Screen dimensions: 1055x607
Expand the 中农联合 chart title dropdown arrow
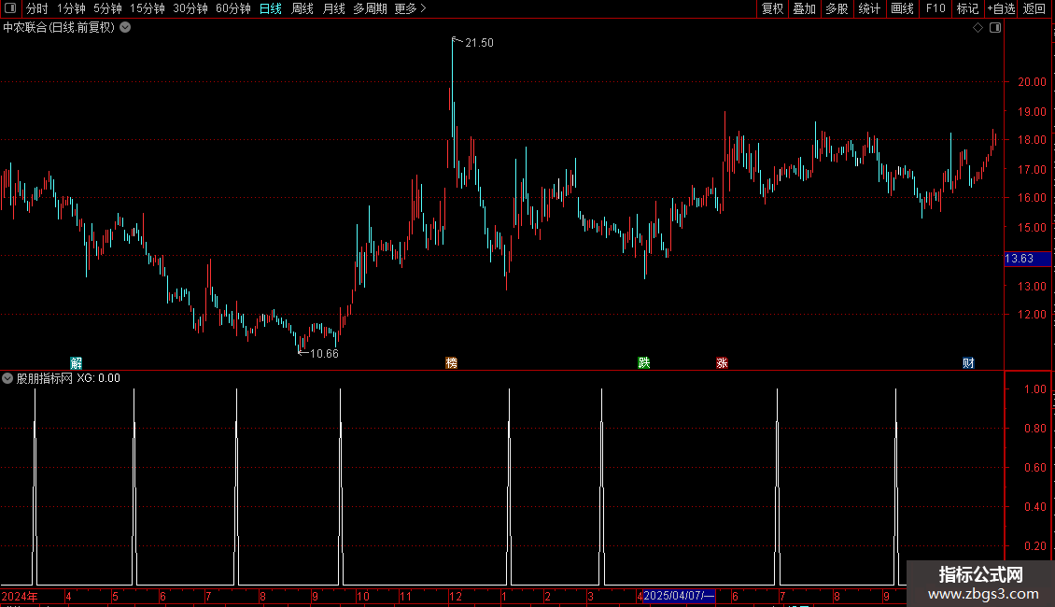pos(125,28)
